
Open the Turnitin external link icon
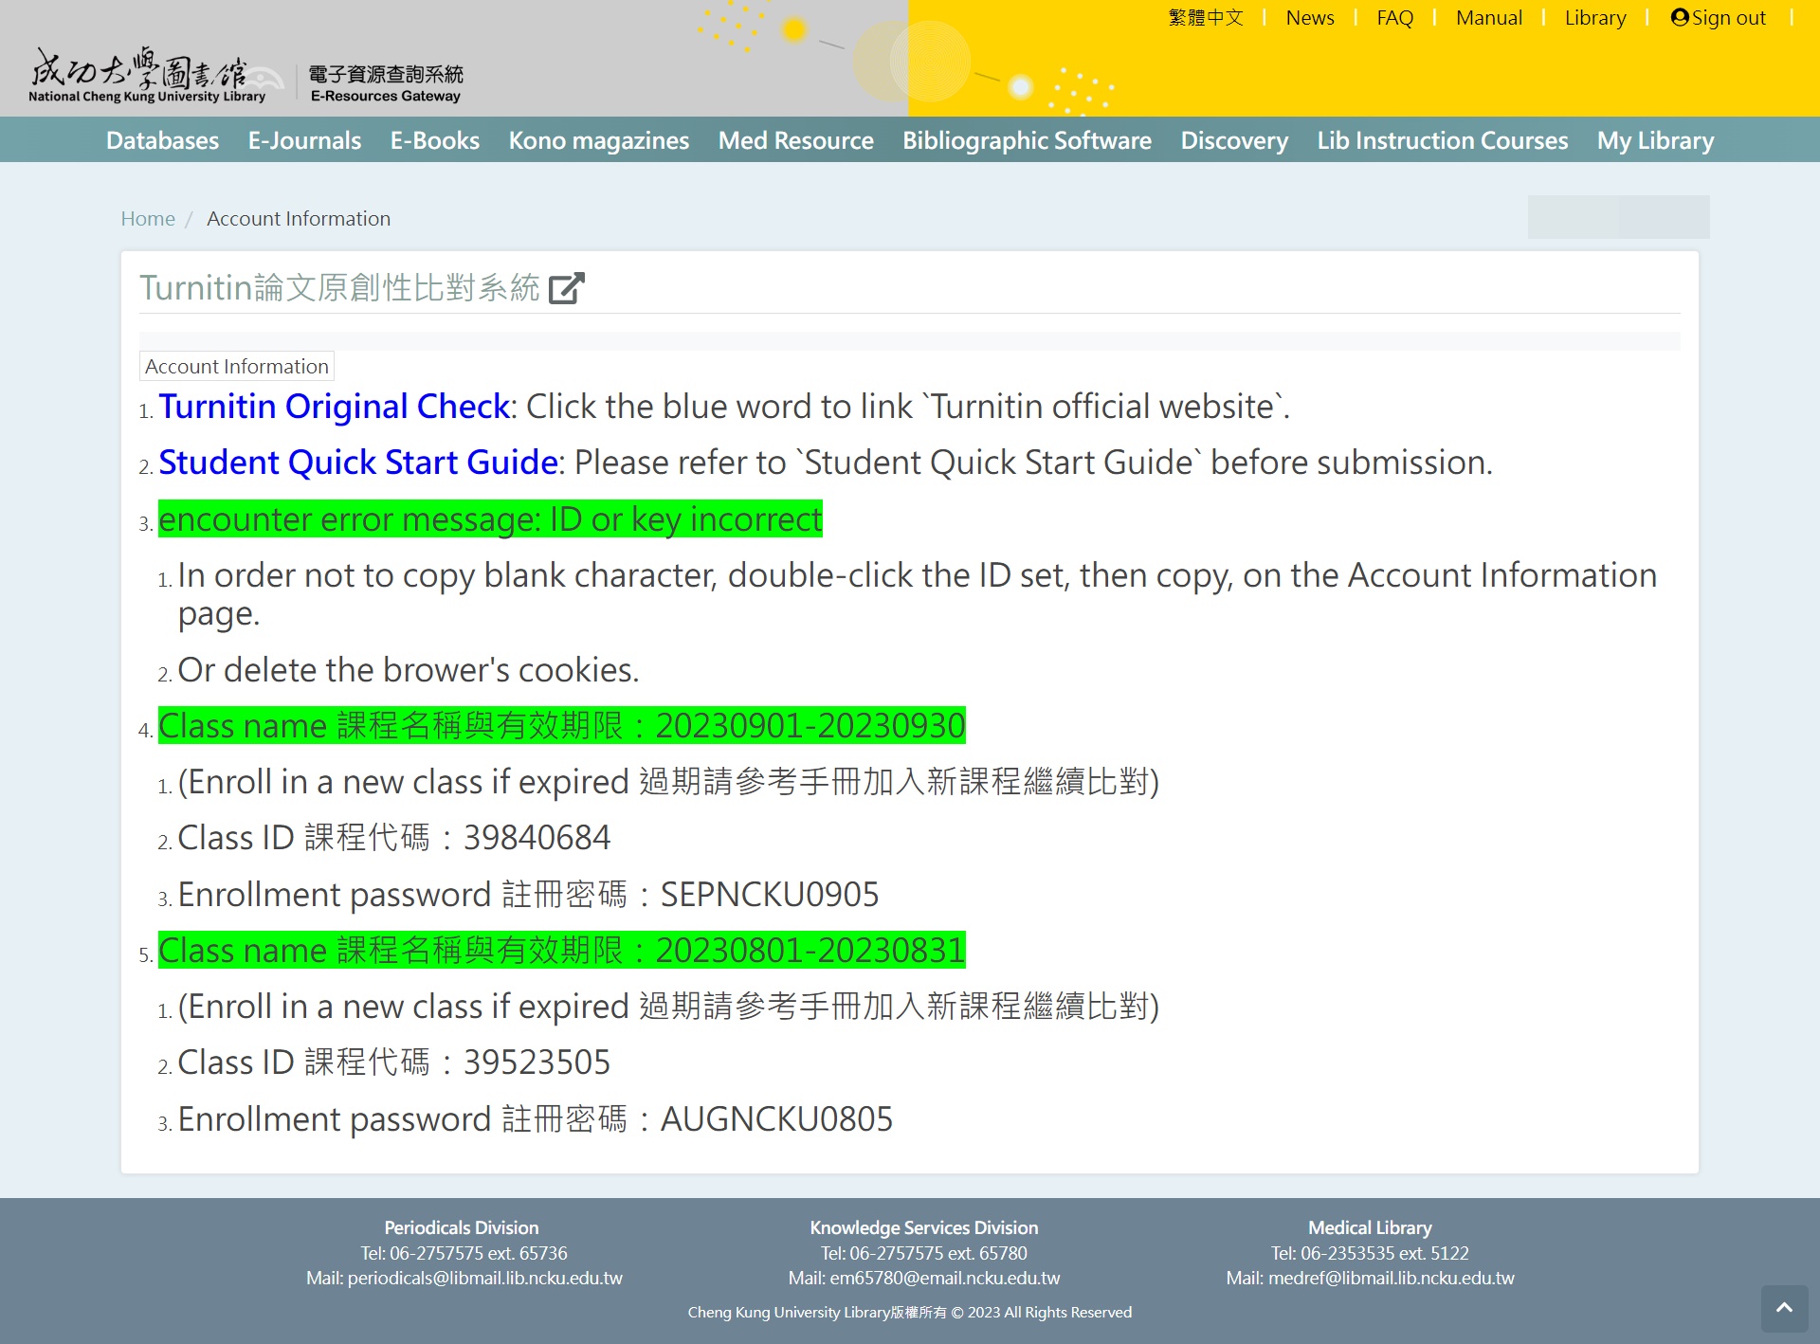pos(567,288)
